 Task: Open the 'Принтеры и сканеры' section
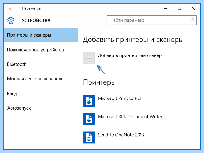41,35
